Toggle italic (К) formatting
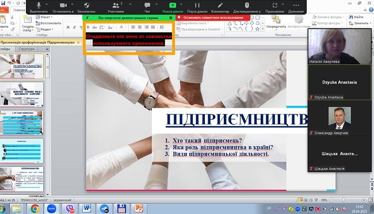374x214 pixels. click(x=74, y=27)
